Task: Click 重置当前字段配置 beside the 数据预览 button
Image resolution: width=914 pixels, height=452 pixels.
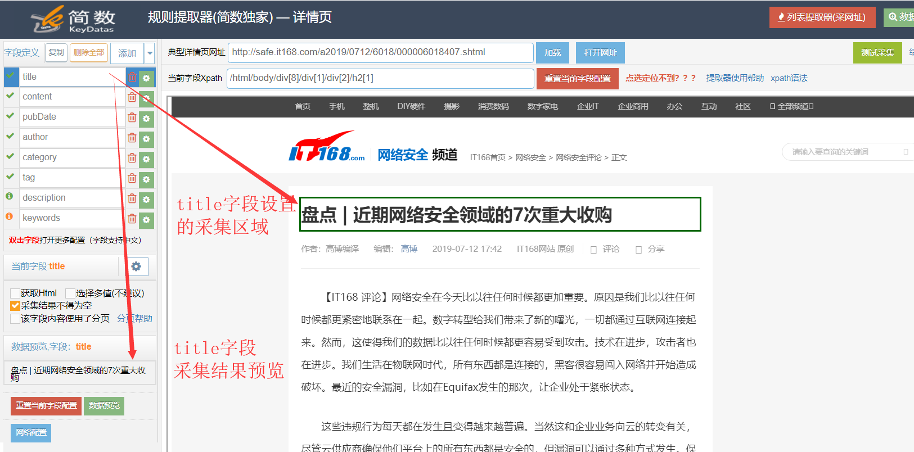Action: click(46, 406)
